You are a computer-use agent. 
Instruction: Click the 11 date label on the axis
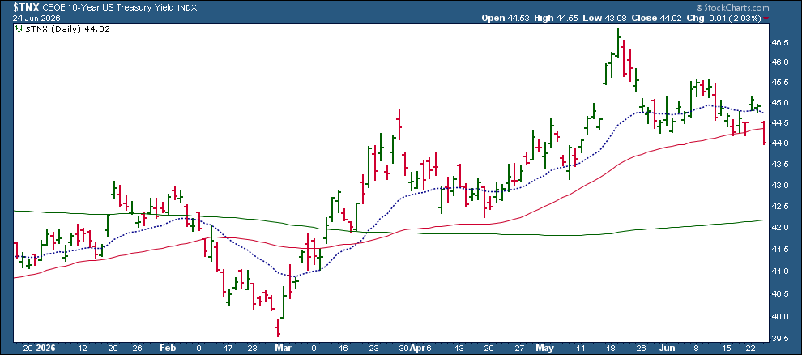pyautogui.click(x=582, y=348)
